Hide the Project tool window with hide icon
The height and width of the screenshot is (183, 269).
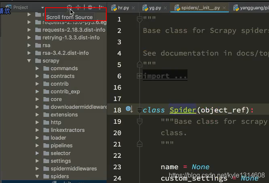coord(101,7)
